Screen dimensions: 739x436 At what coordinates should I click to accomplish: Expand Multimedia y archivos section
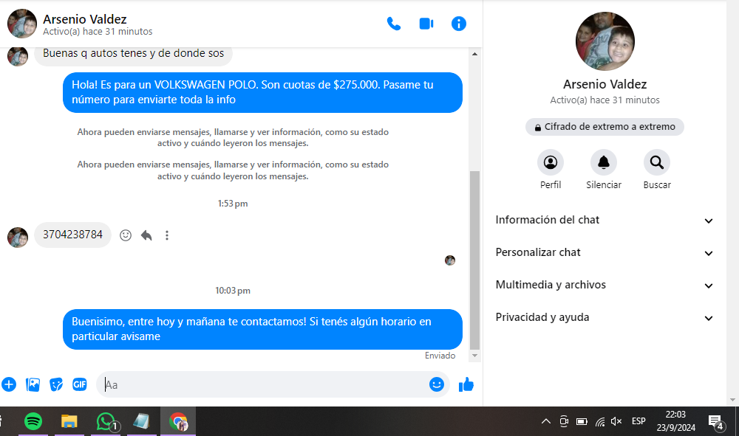[605, 285]
